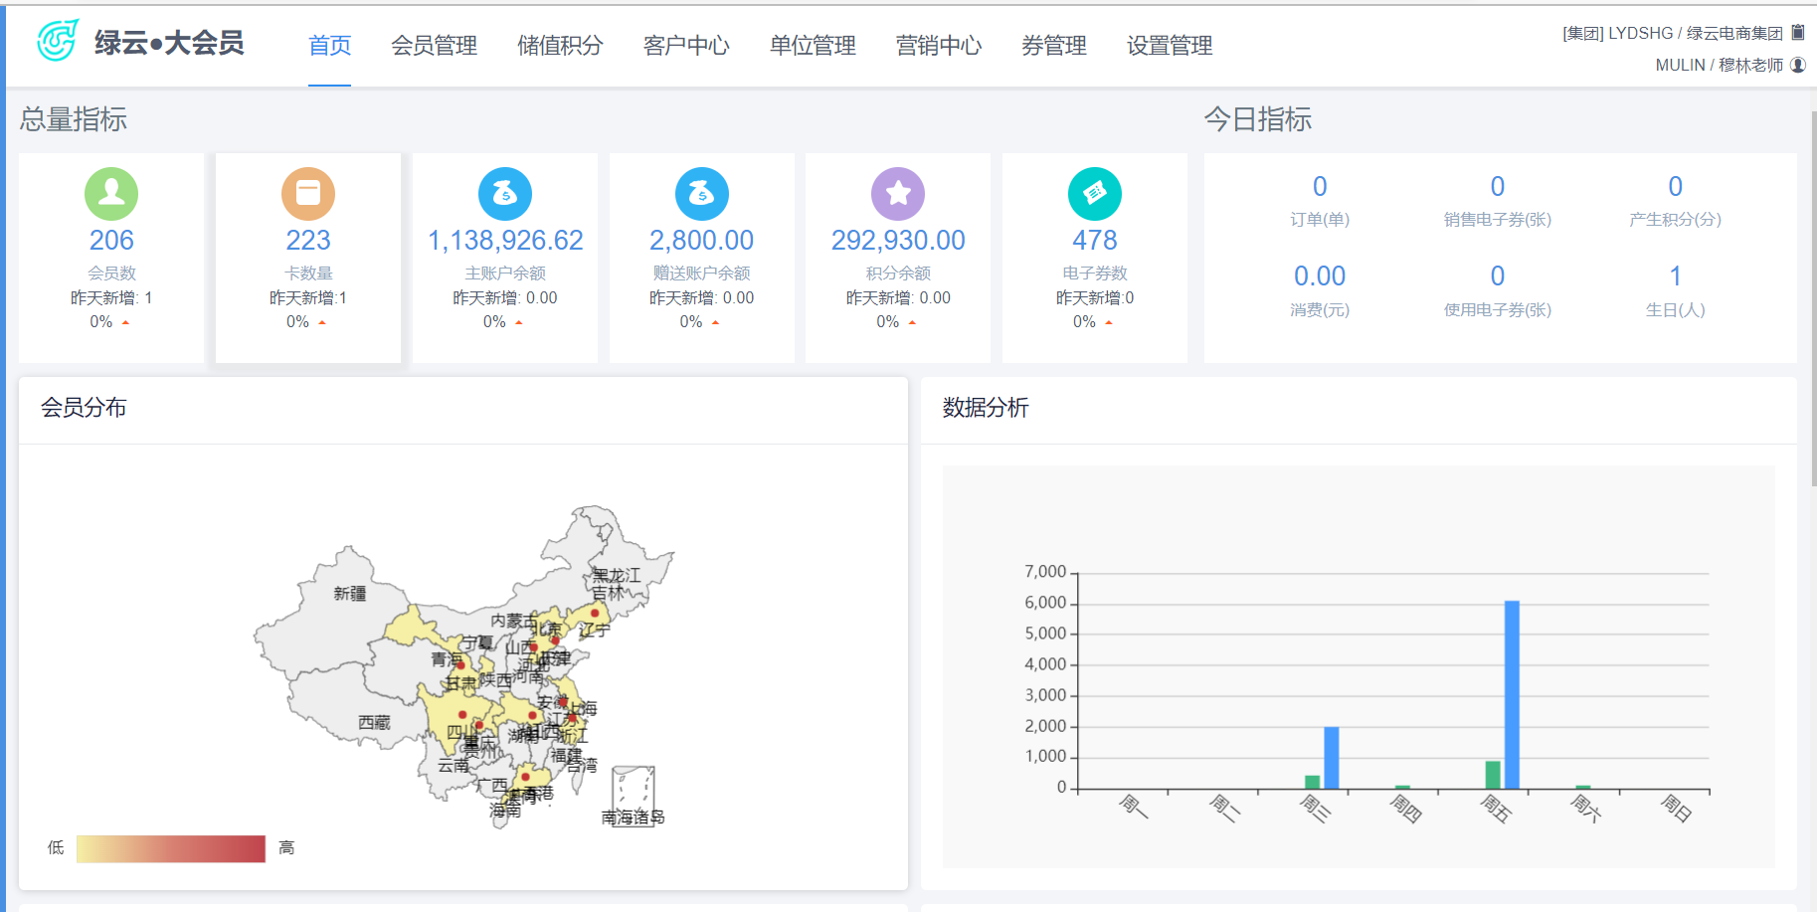Click the 1,138,926.62 main balance value
The width and height of the screenshot is (1817, 912).
pos(505,241)
